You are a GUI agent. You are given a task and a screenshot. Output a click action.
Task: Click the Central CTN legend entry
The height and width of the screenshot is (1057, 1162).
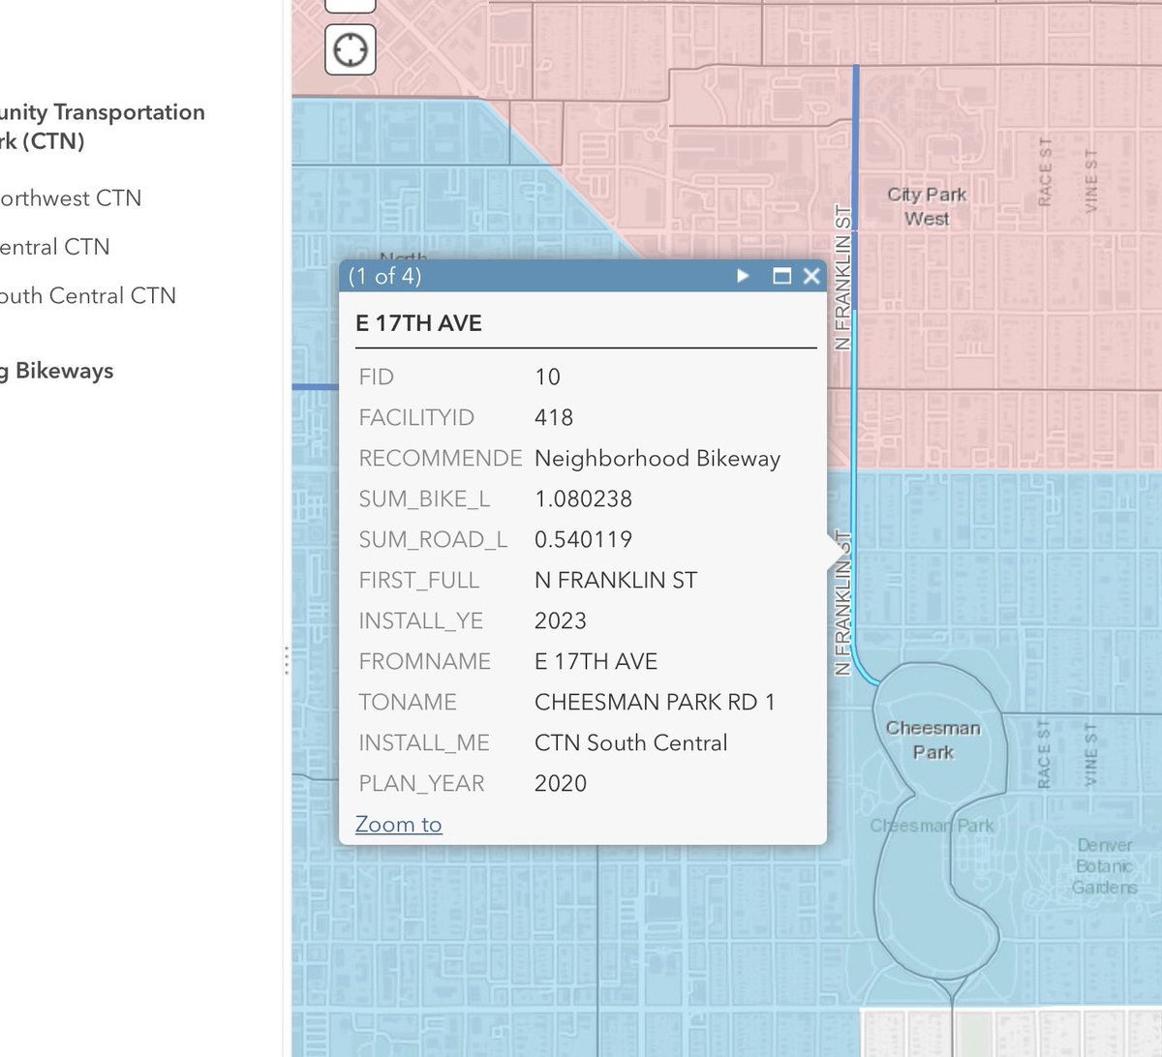54,247
